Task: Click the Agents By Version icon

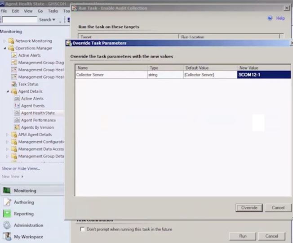Action: pos(17,127)
